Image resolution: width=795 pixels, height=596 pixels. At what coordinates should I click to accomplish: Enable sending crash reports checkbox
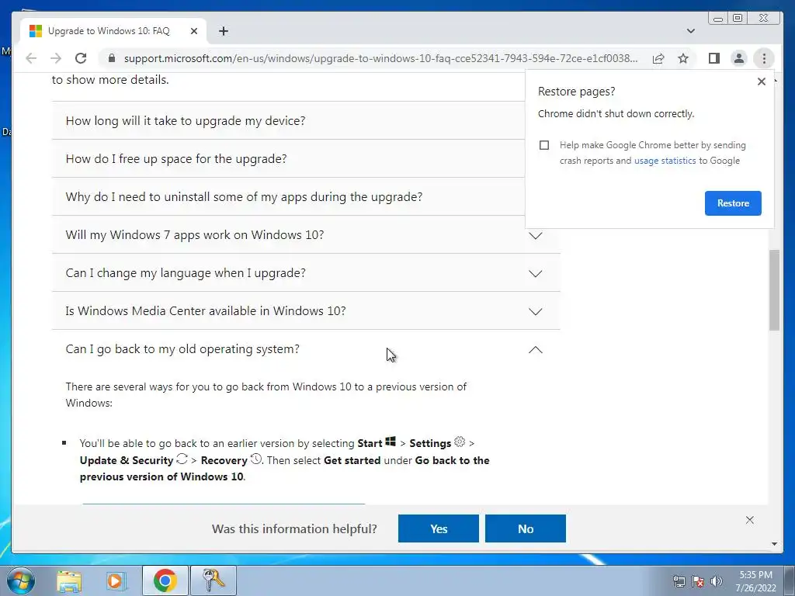click(x=544, y=145)
